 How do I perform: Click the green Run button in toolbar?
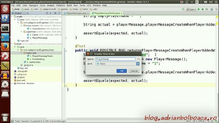point(199,9)
